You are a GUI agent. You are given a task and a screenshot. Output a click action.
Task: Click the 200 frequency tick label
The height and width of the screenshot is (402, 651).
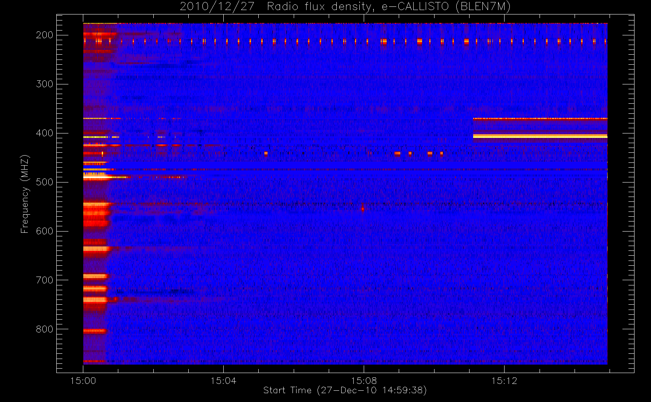(x=45, y=35)
